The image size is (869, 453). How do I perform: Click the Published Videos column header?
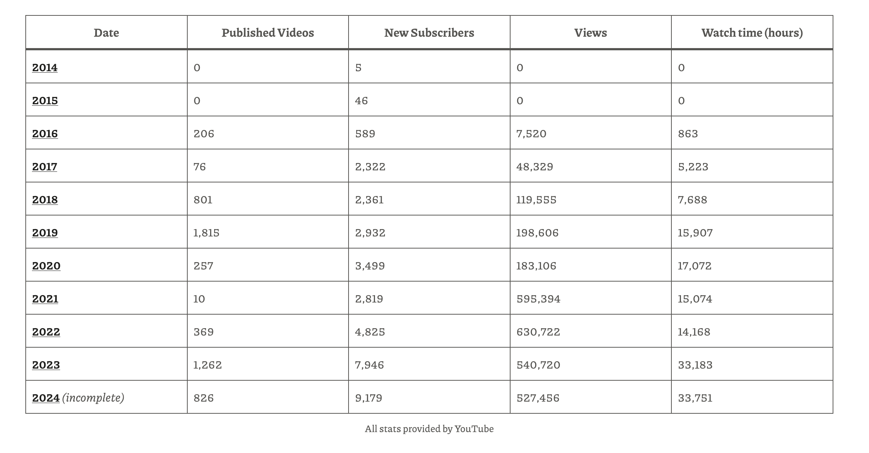(x=268, y=33)
